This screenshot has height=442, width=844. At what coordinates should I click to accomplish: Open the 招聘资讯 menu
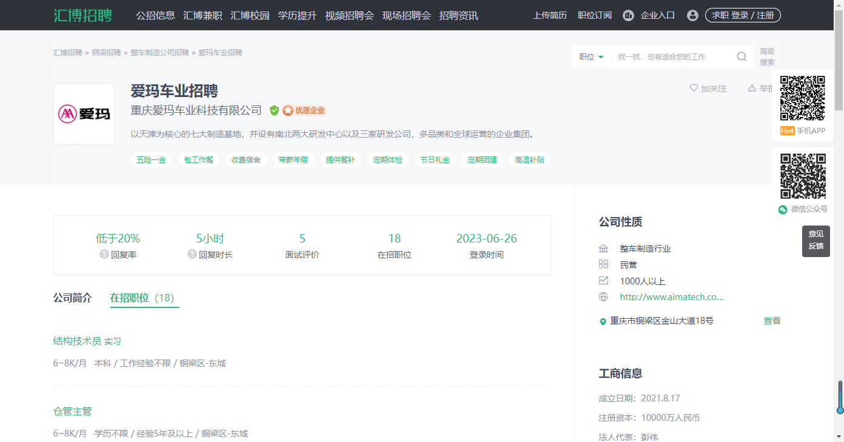pyautogui.click(x=458, y=15)
